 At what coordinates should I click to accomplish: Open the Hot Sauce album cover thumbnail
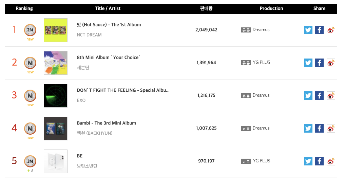56,30
